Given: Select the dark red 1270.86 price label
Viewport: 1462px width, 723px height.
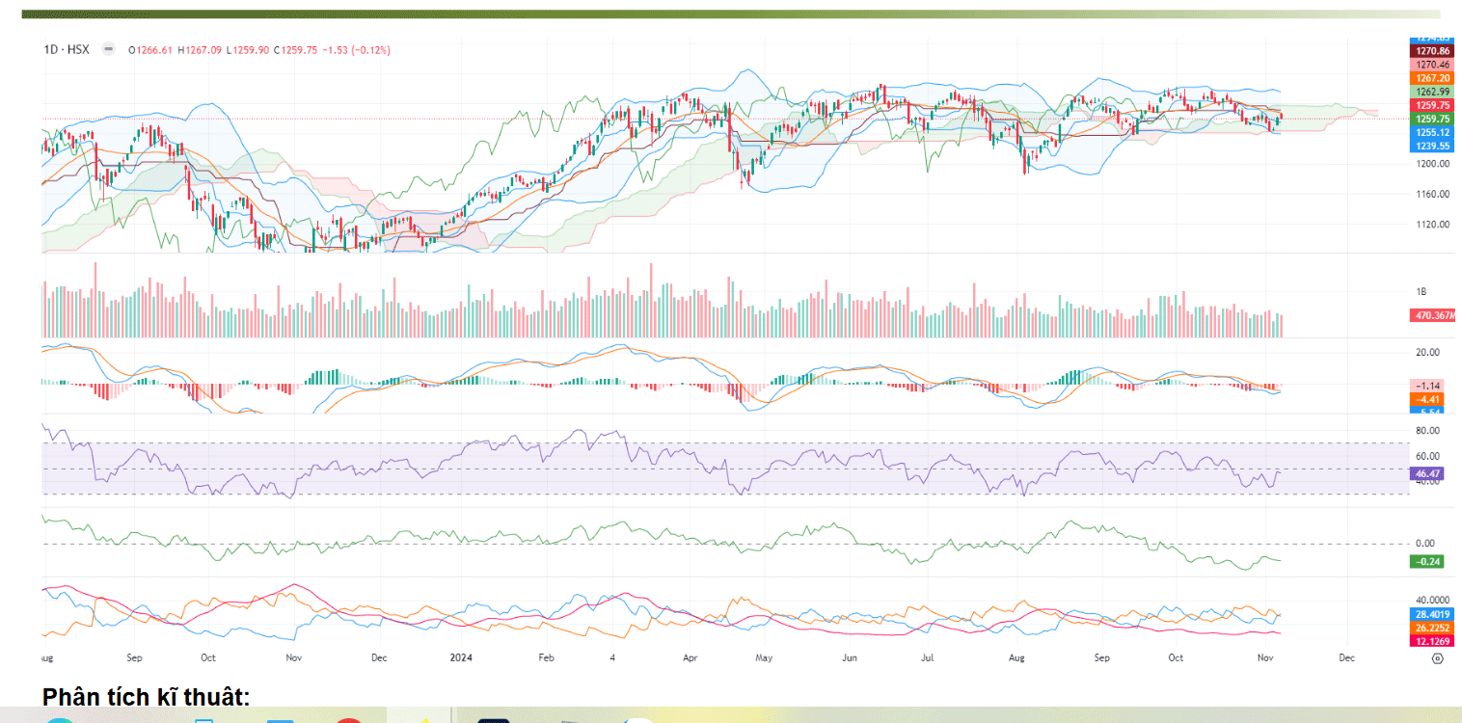Looking at the screenshot, I should [1432, 50].
